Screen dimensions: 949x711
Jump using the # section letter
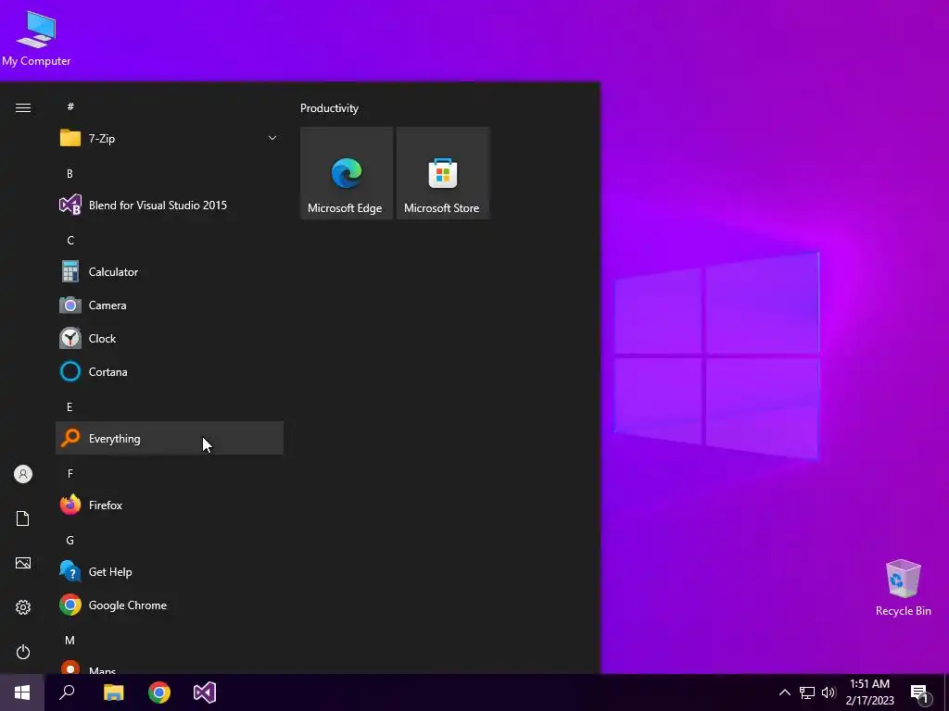[70, 106]
